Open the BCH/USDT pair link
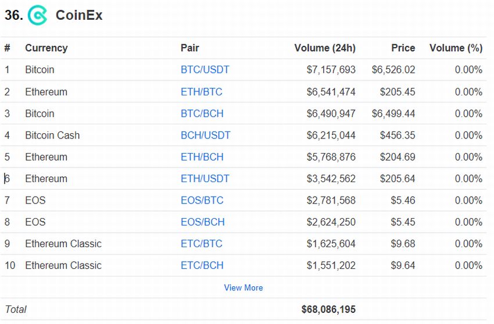The width and height of the screenshot is (494, 324). 205,135
